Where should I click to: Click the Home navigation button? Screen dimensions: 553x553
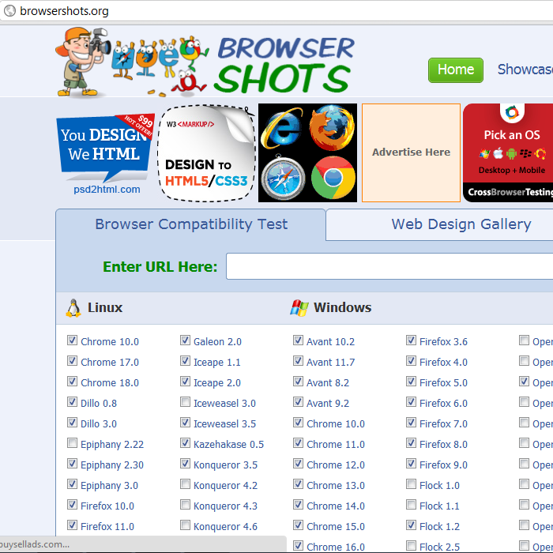tap(455, 70)
